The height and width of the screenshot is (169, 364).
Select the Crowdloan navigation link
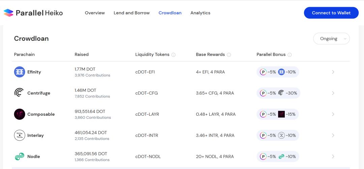point(170,13)
